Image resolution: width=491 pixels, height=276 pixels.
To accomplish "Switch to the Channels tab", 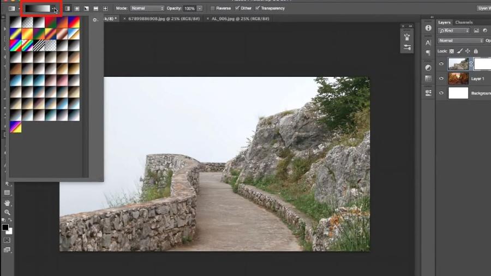I will coord(464,22).
